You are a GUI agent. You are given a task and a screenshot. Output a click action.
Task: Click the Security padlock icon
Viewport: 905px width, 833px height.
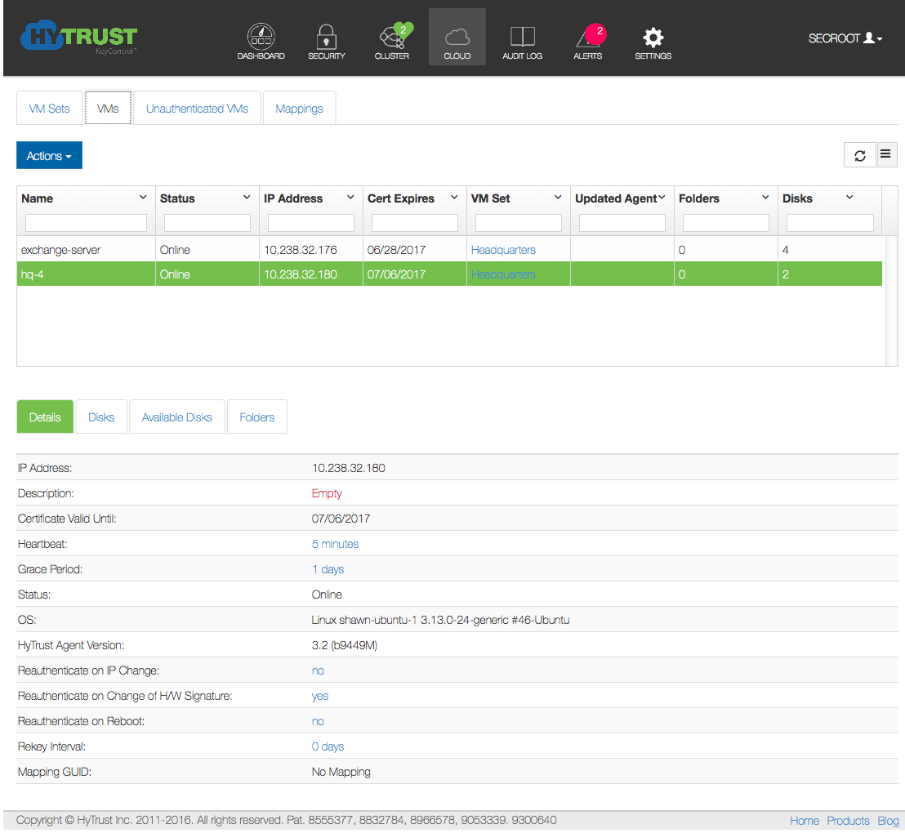coord(327,38)
